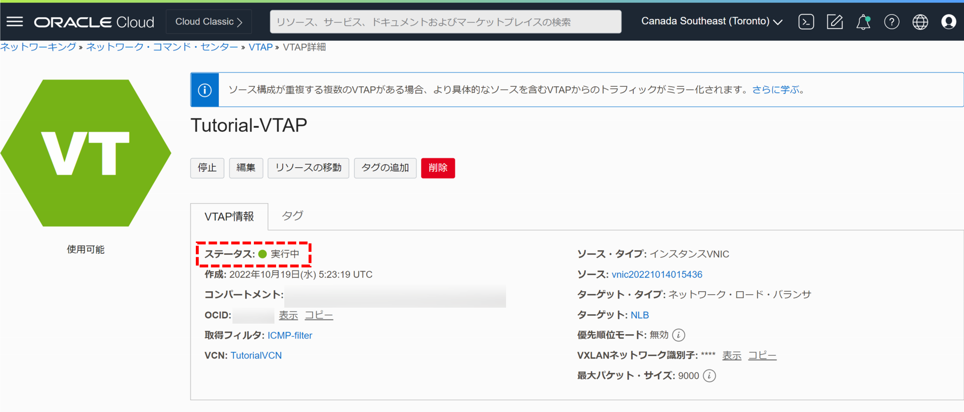Open the TutorialVCN link

pyautogui.click(x=256, y=355)
